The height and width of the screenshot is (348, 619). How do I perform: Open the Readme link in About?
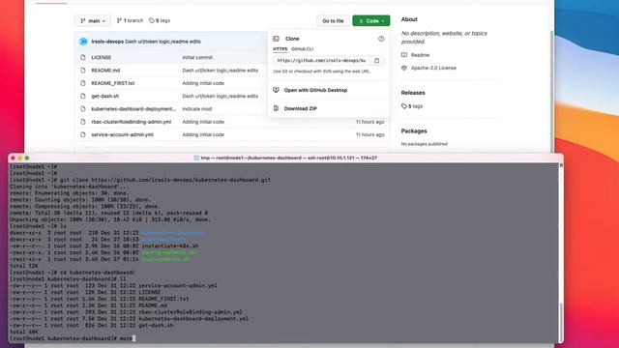click(x=420, y=55)
